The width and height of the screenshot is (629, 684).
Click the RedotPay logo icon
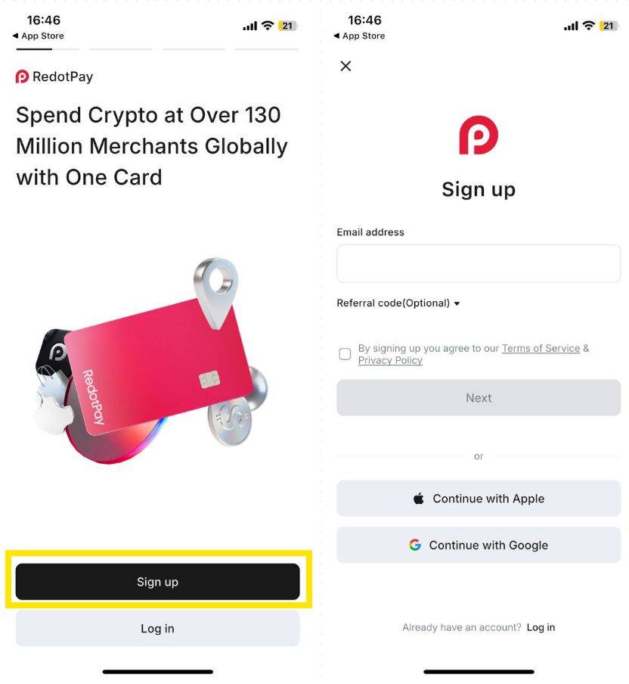pos(22,76)
